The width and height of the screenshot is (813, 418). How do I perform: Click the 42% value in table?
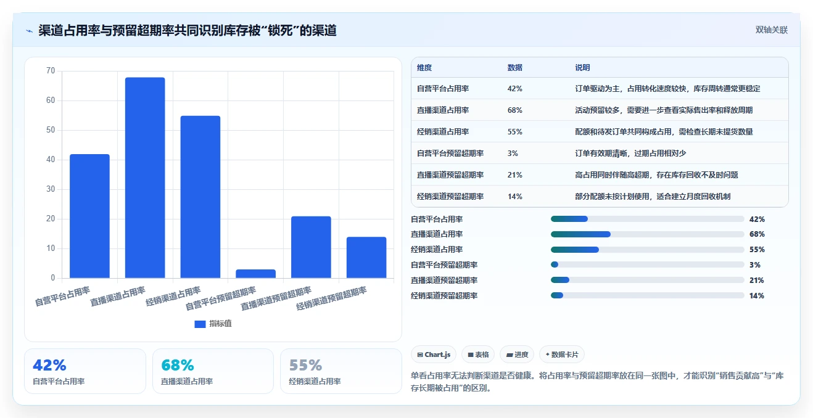[x=515, y=89]
